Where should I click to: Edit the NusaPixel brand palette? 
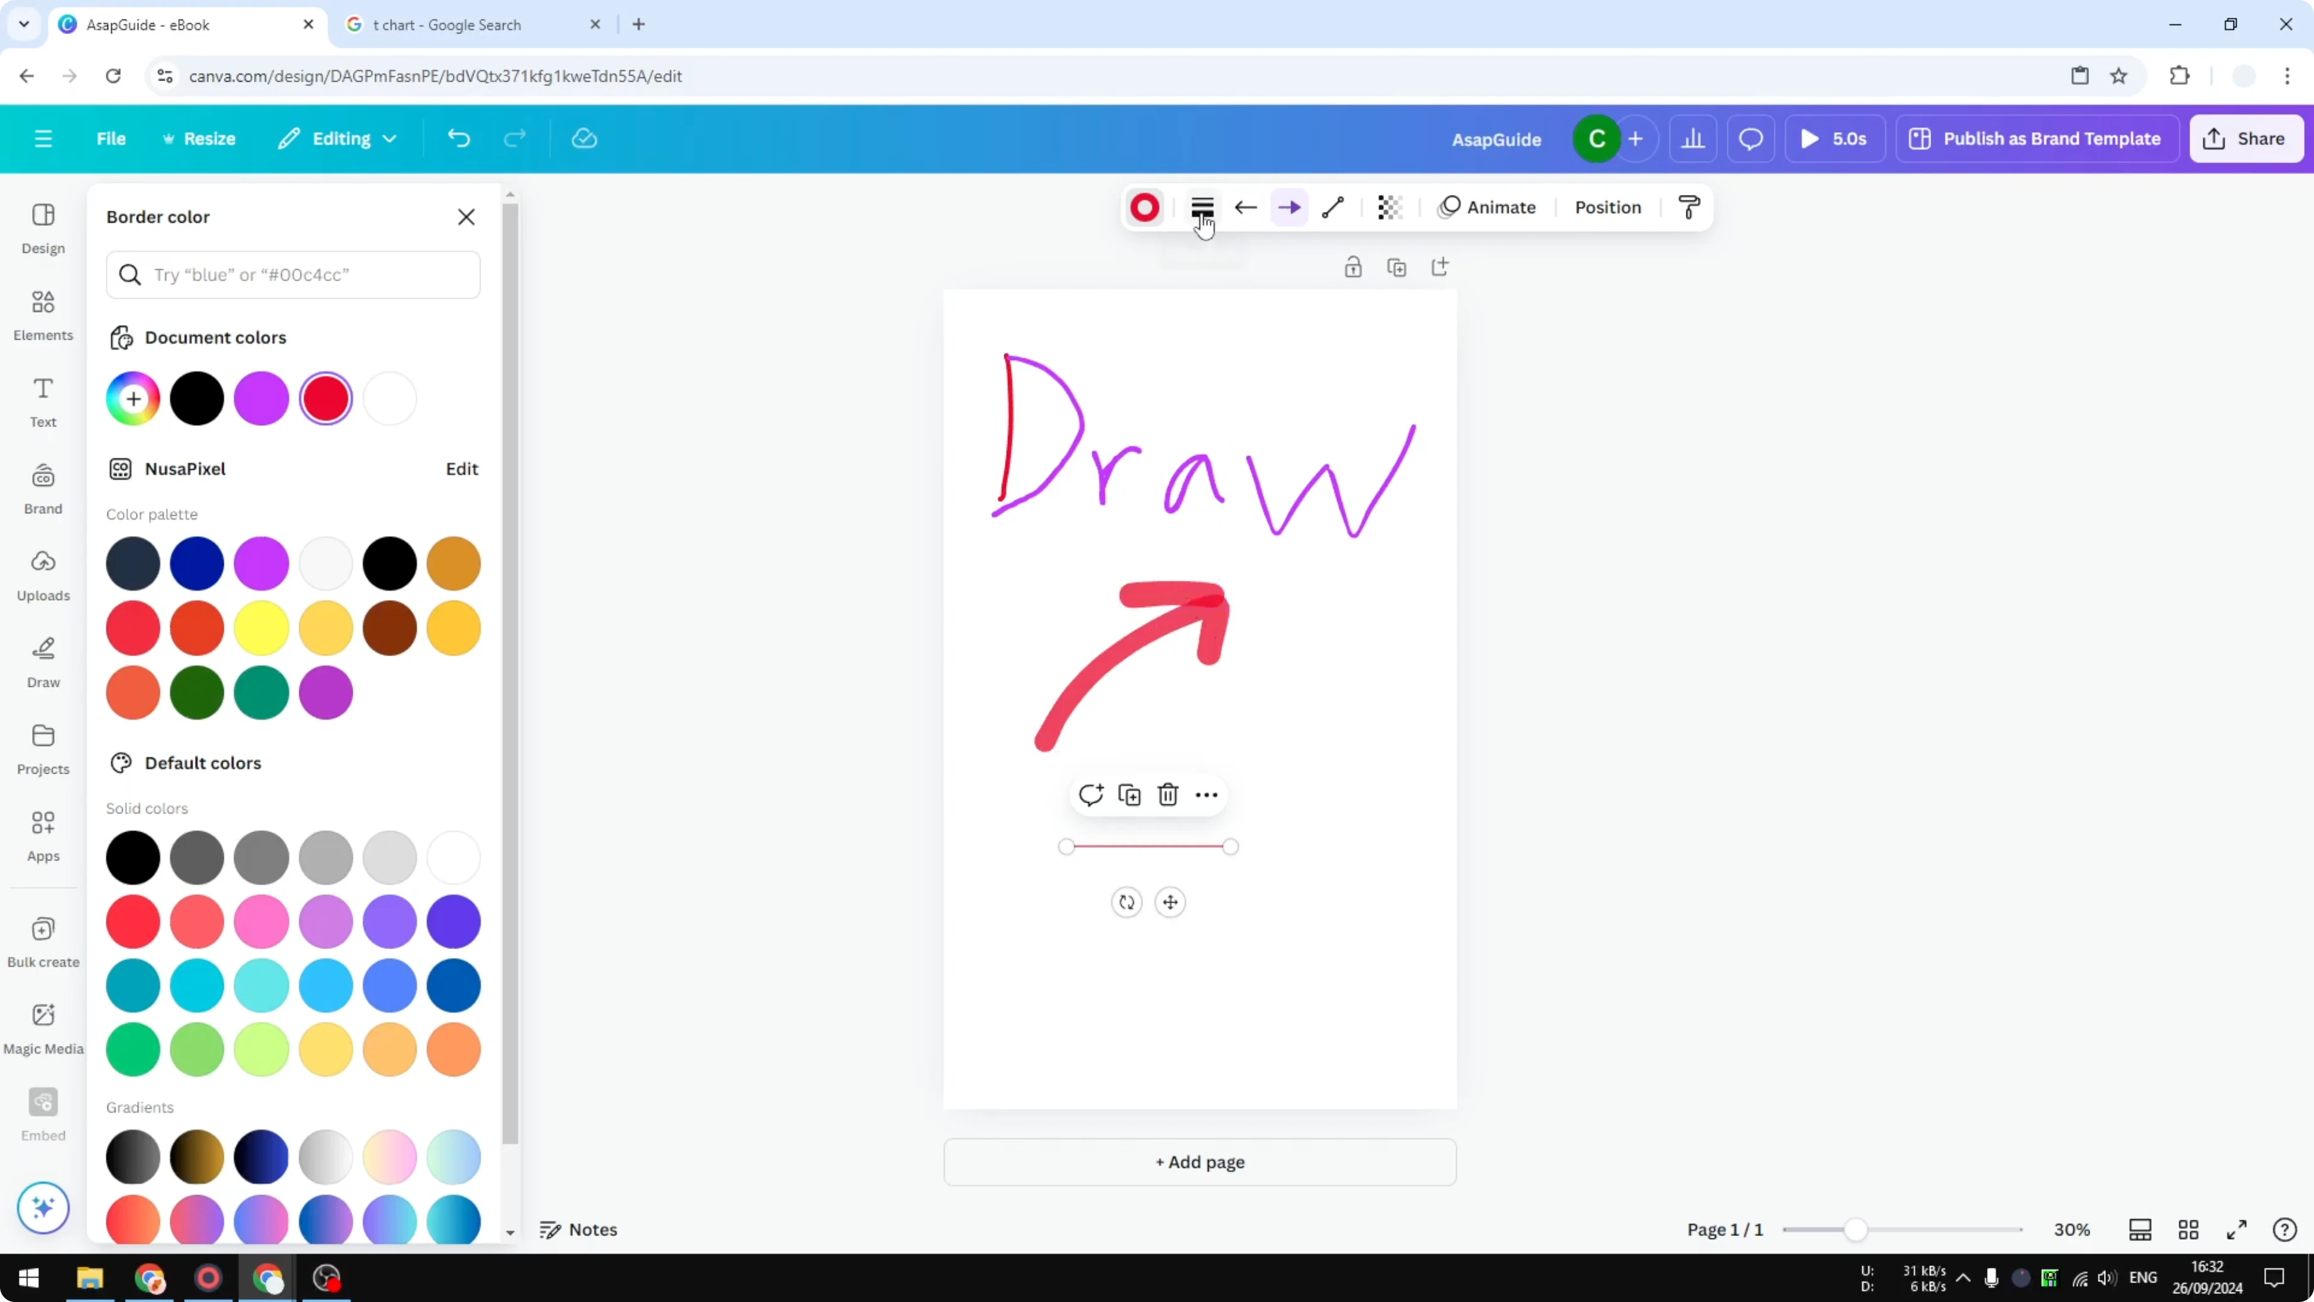pos(462,468)
